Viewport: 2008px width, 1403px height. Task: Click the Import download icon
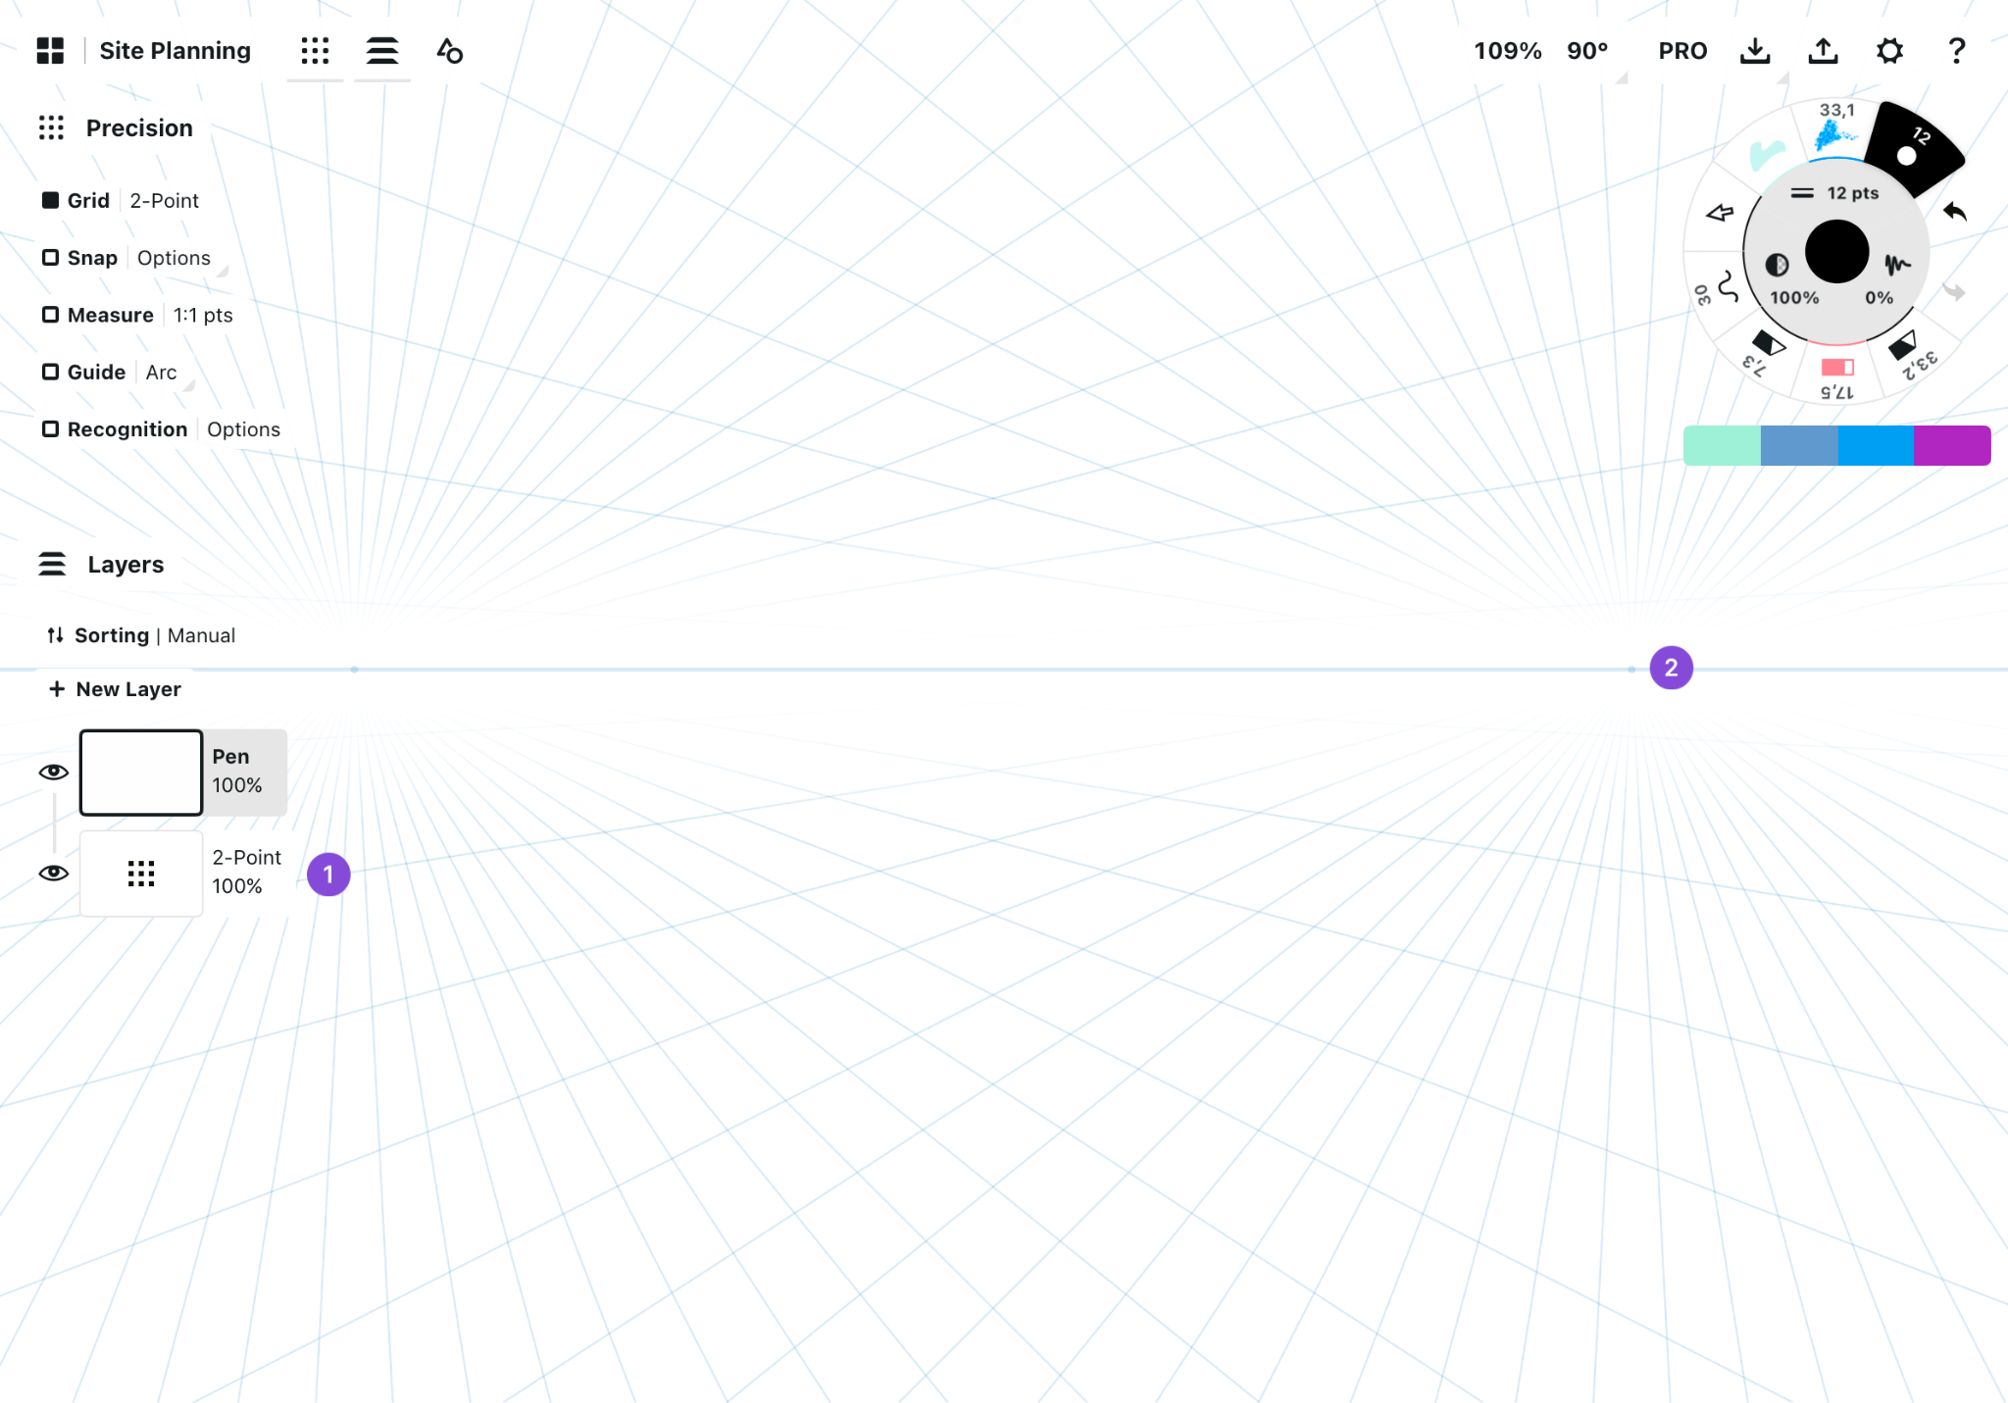1755,51
